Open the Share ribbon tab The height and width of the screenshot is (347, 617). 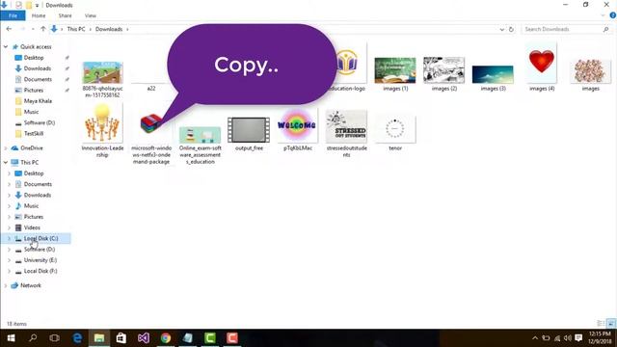65,15
